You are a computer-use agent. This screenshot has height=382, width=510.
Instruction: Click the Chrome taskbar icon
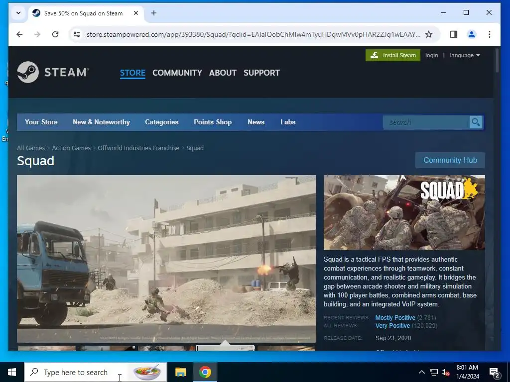[205, 372]
